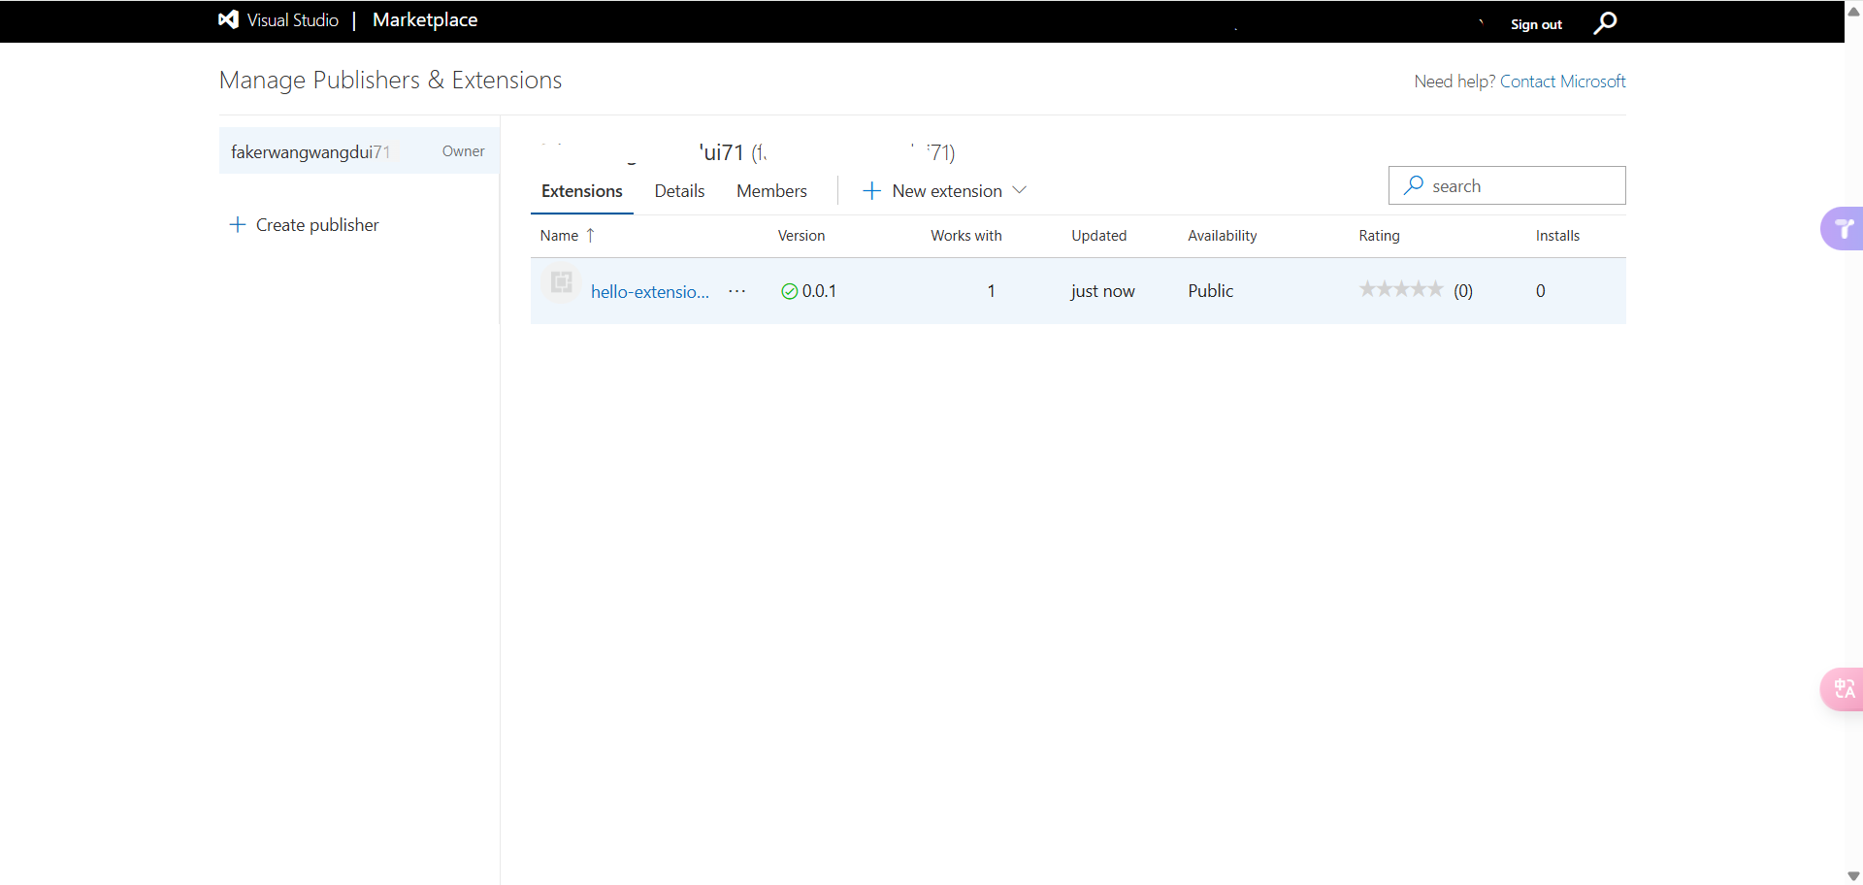Click the Owner role label
Screen dimensions: 1863x885
coord(464,151)
